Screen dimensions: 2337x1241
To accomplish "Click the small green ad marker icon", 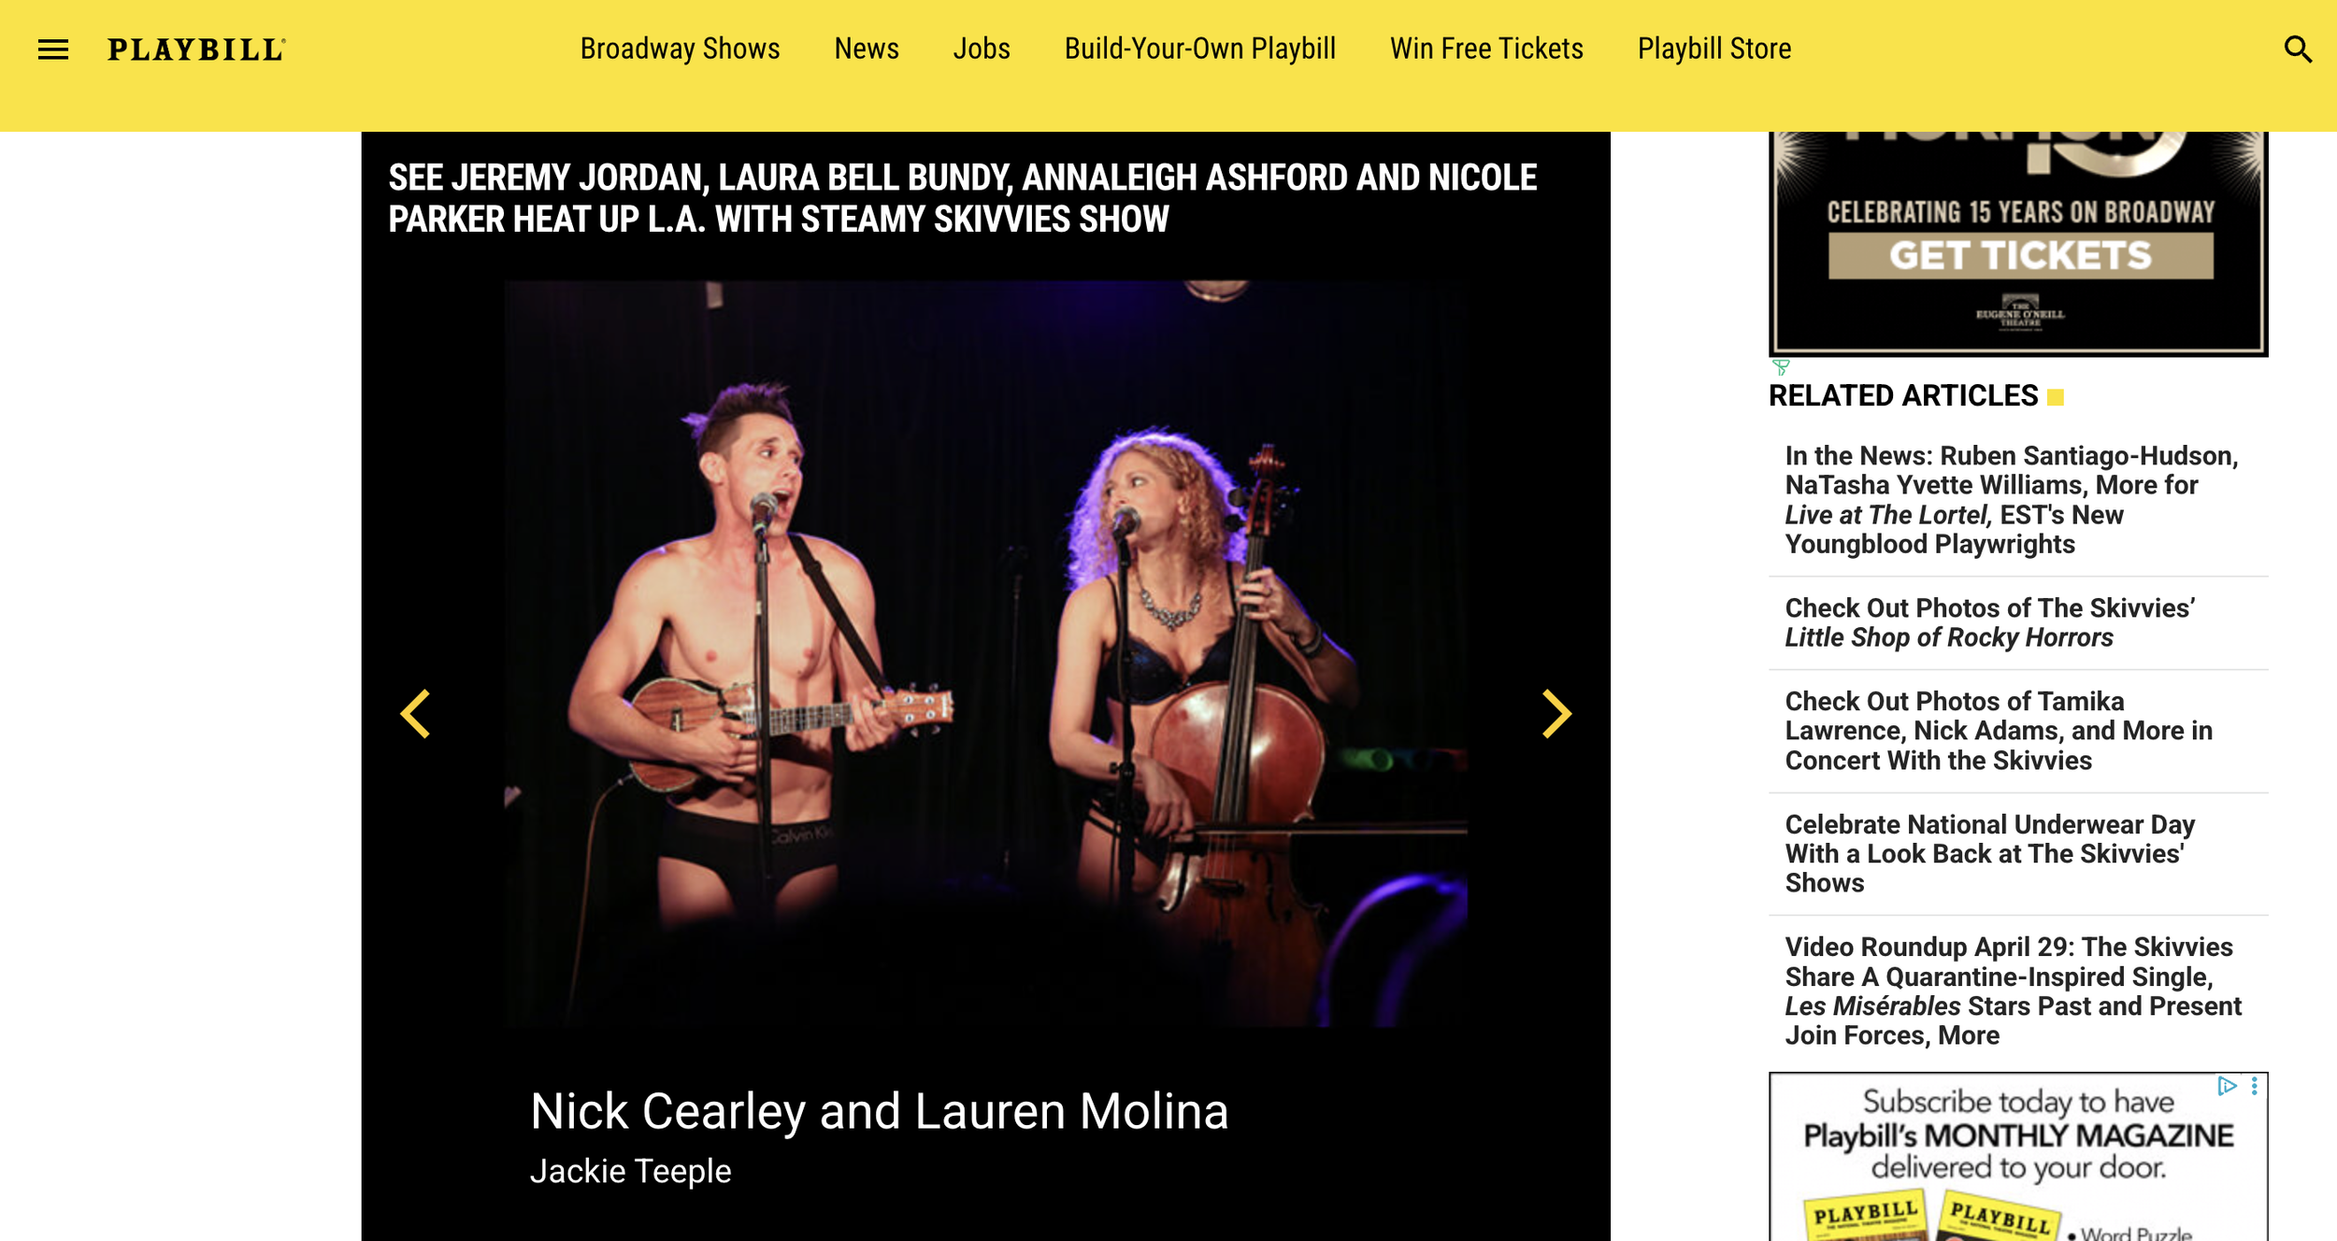I will (x=1780, y=367).
